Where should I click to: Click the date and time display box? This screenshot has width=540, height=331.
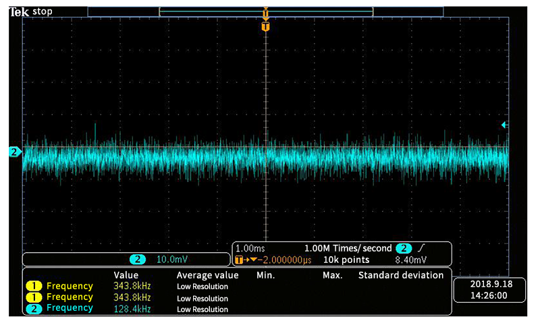(x=490, y=289)
